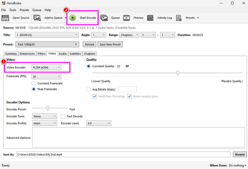Open the Queue menu in menu bar
The width and height of the screenshot is (248, 169).
point(37,10)
